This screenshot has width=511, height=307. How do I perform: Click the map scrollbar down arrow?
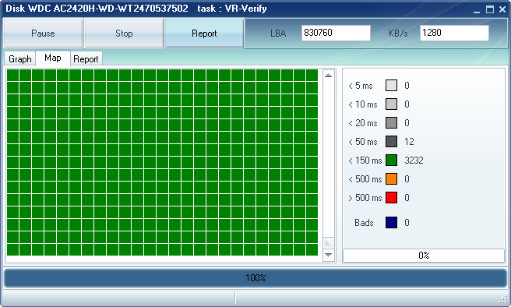329,255
